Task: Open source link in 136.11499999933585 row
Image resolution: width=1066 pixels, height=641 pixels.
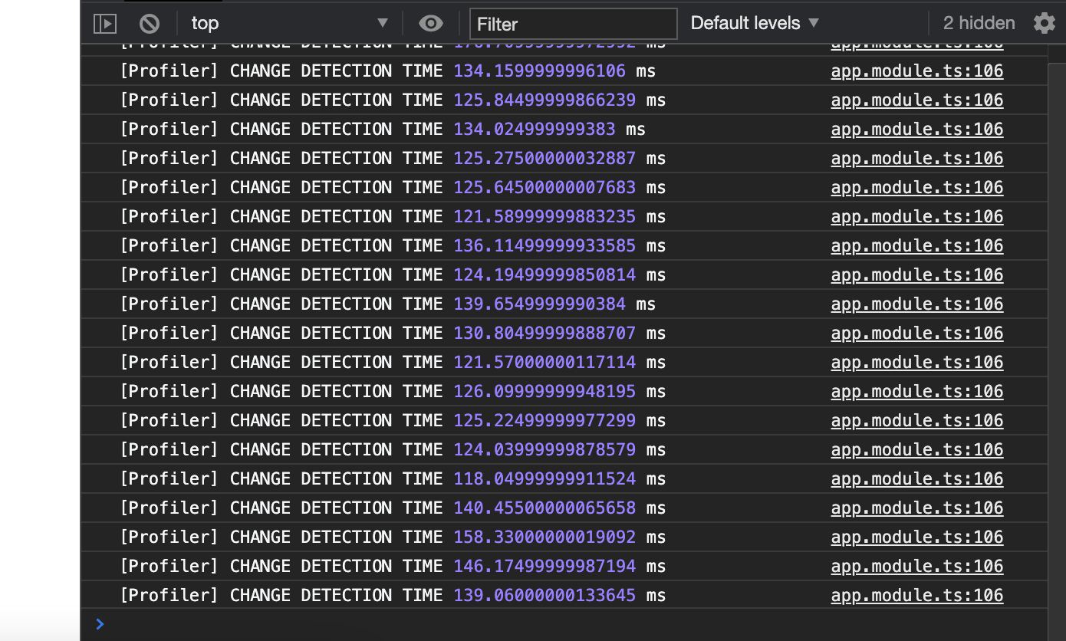Action: click(917, 246)
